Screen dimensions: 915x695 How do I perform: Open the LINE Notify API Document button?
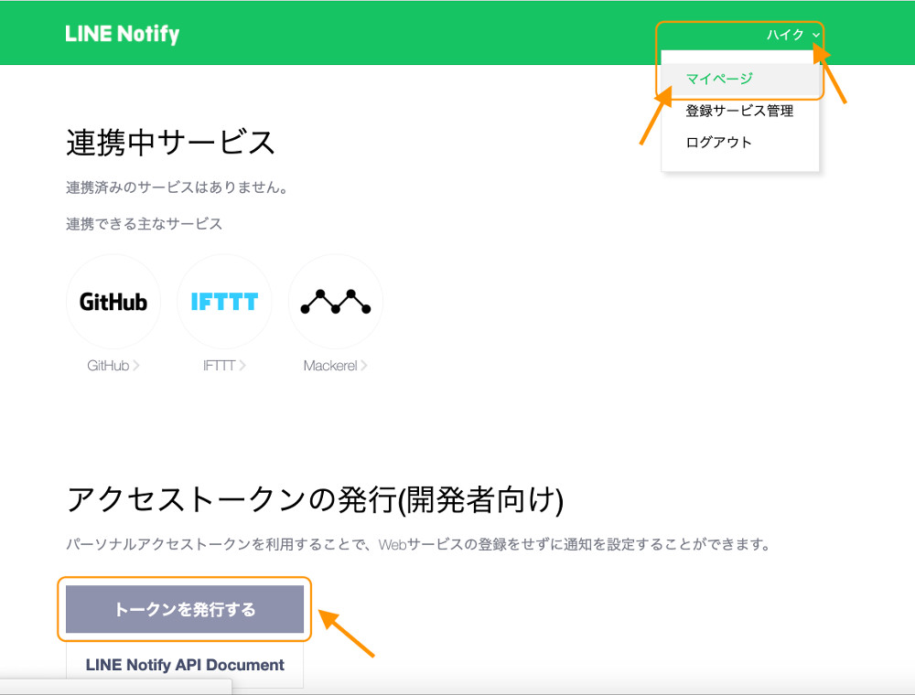185,666
